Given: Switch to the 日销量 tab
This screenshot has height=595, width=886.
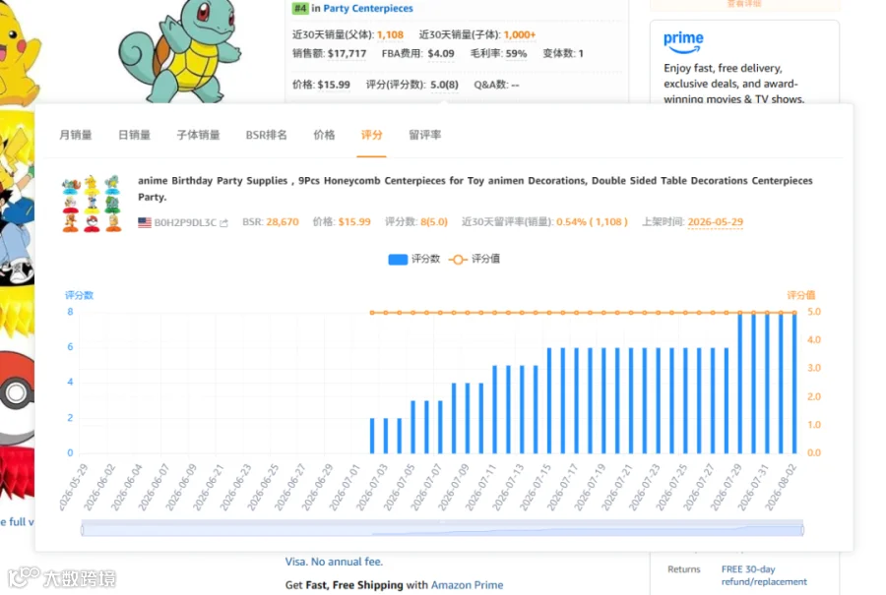Looking at the screenshot, I should pyautogui.click(x=134, y=135).
